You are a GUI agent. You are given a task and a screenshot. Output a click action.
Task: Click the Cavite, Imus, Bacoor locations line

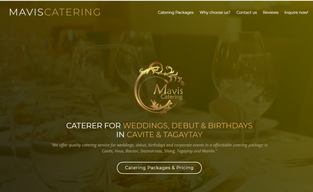click(159, 151)
